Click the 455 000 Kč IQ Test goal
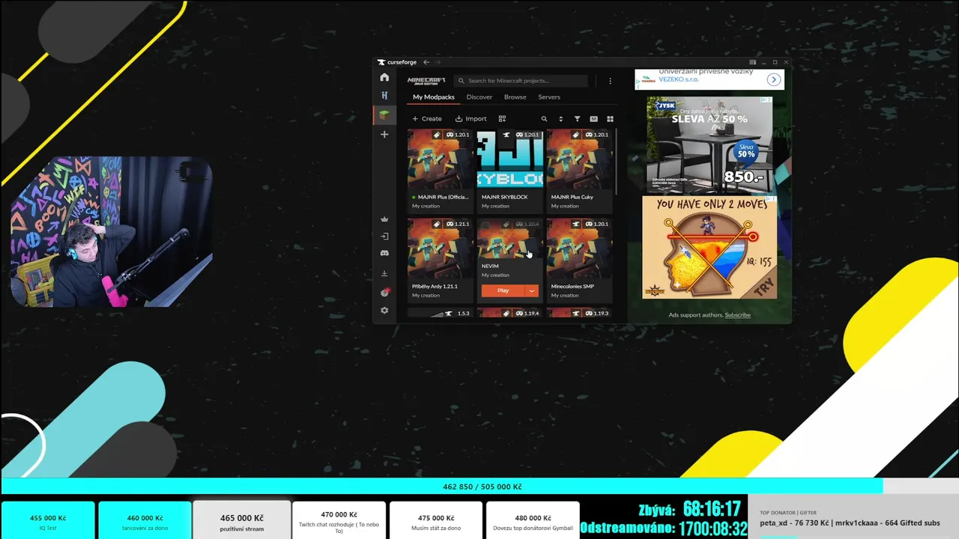 tap(48, 520)
